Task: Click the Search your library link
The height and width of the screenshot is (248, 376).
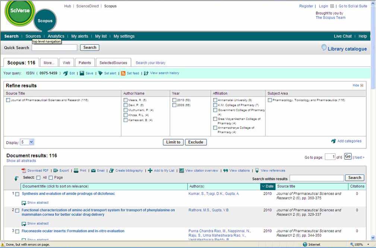Action: [x=150, y=63]
